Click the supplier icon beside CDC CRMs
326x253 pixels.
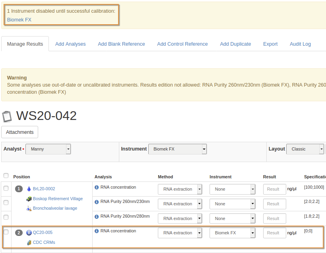tap(29, 242)
